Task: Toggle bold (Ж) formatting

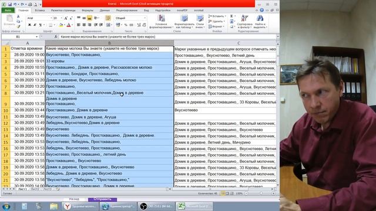Action: [x=29, y=25]
